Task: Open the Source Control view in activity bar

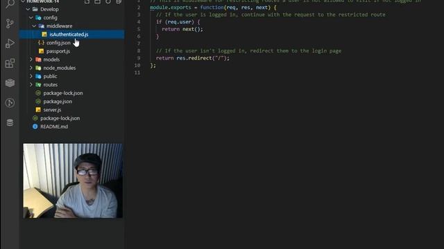Action: pos(10,24)
